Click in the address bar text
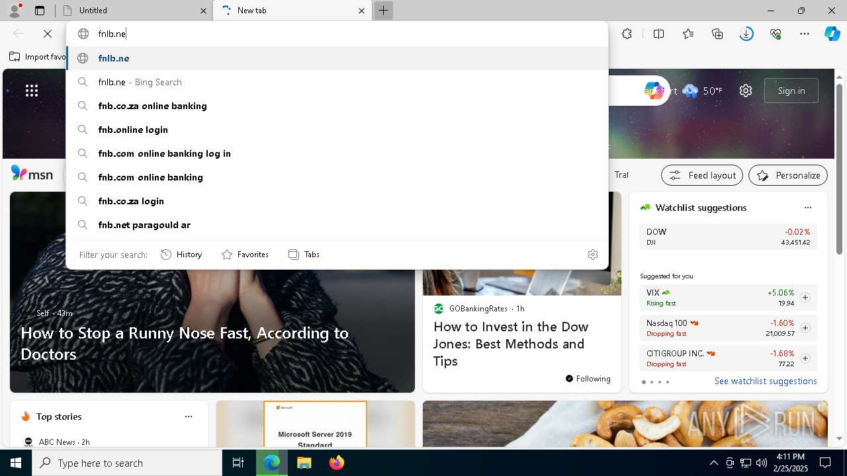Screen dimensions: 847x476 [112, 34]
